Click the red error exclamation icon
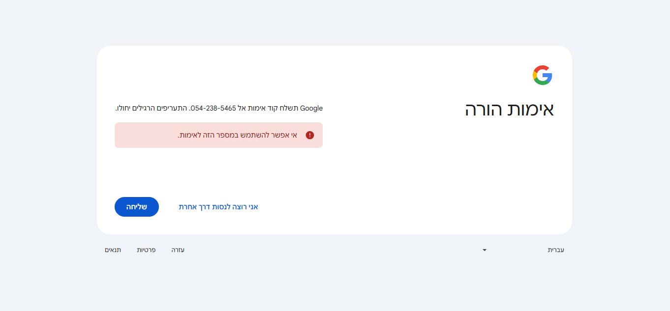Image resolution: width=670 pixels, height=311 pixels. point(310,135)
